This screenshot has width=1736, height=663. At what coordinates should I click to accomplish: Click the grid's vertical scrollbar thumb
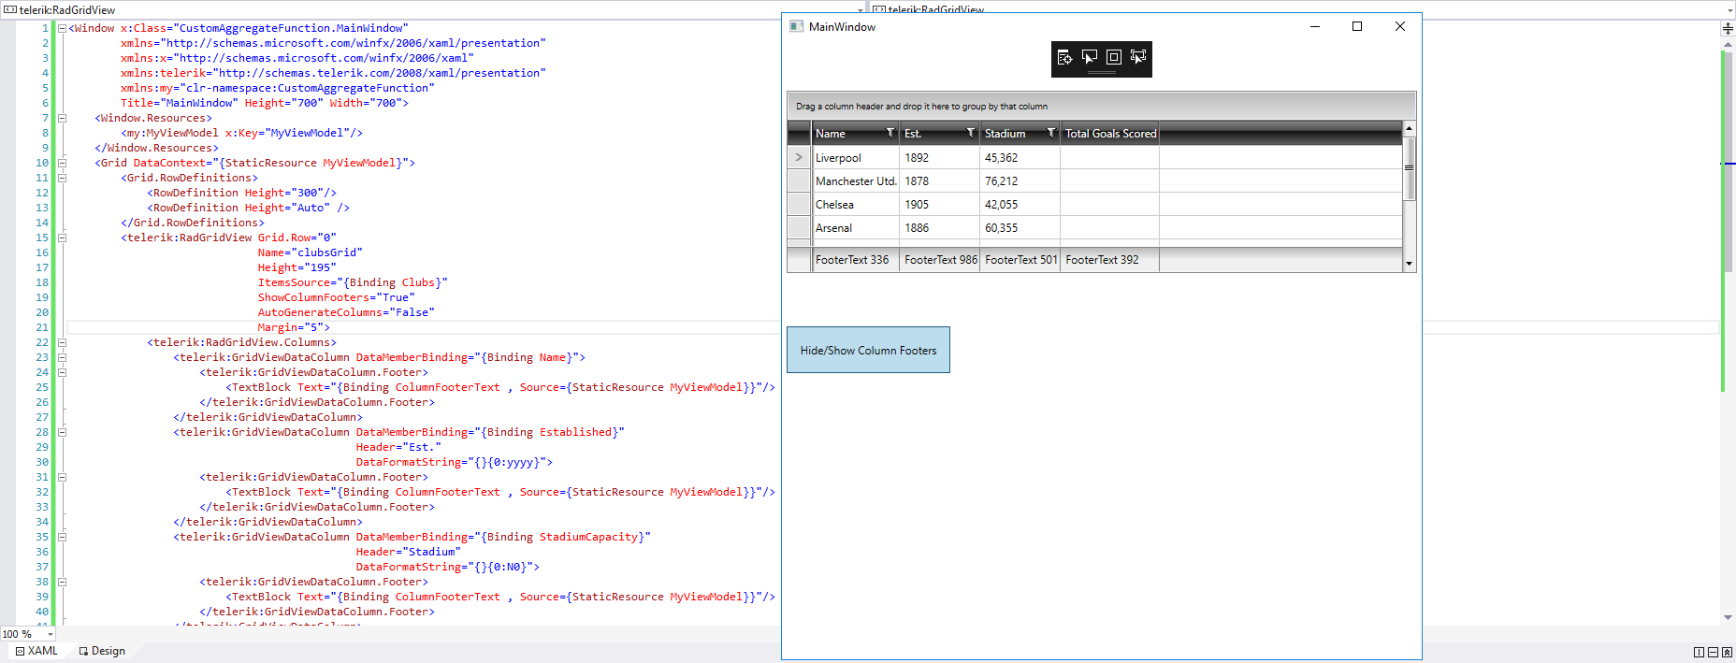point(1410,168)
